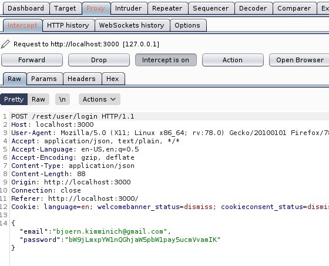Switch to the Hex tab
The width and height of the screenshot is (329, 266).
pyautogui.click(x=113, y=79)
